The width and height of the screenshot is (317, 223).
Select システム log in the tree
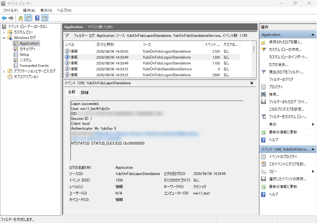click(x=25, y=60)
